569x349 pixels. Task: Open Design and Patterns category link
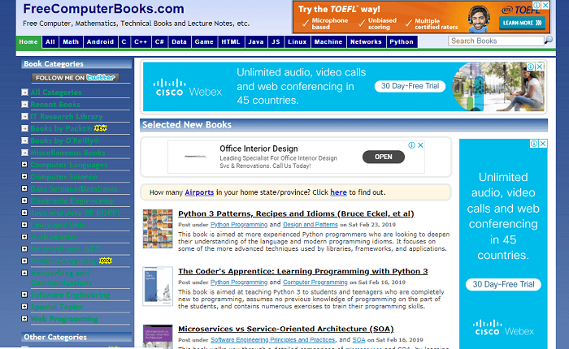pos(311,225)
